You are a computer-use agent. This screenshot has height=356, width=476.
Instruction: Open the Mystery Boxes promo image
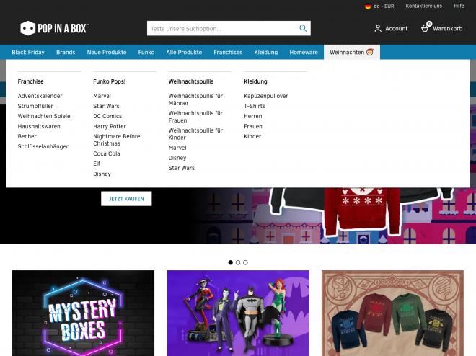(83, 313)
